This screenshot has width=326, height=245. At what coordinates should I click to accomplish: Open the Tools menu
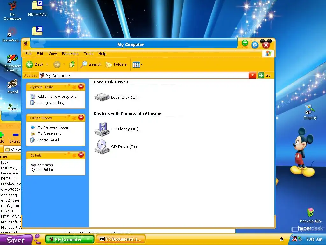click(89, 54)
